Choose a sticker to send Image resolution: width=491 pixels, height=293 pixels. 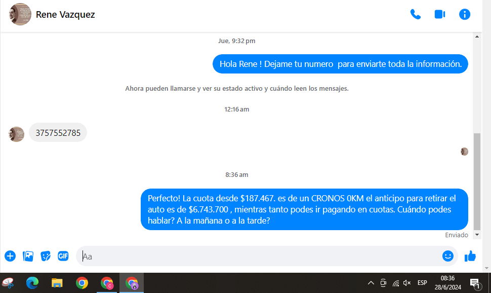[46, 256]
